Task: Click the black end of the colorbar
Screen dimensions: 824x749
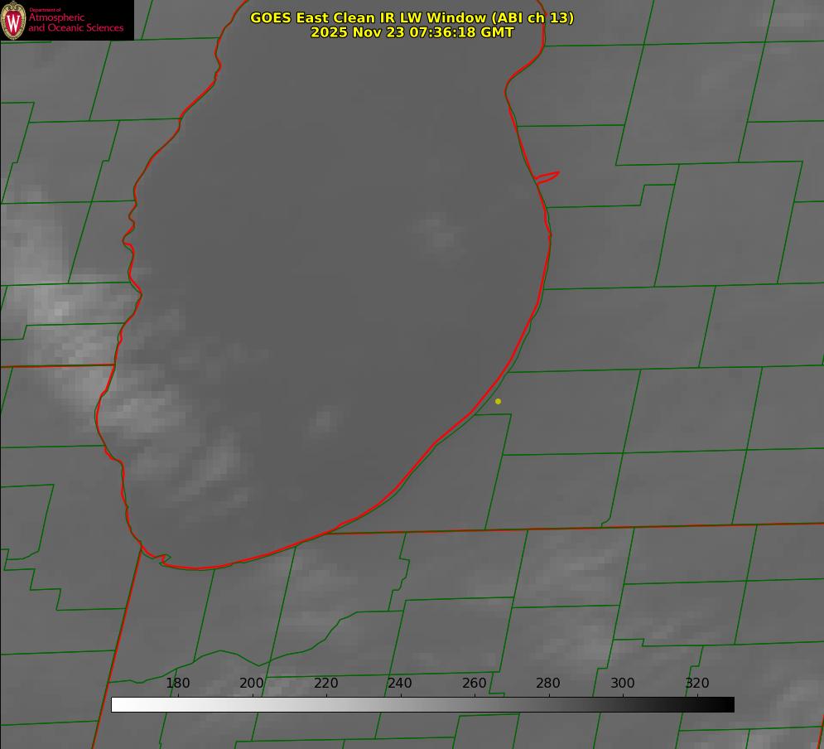Action: [727, 704]
